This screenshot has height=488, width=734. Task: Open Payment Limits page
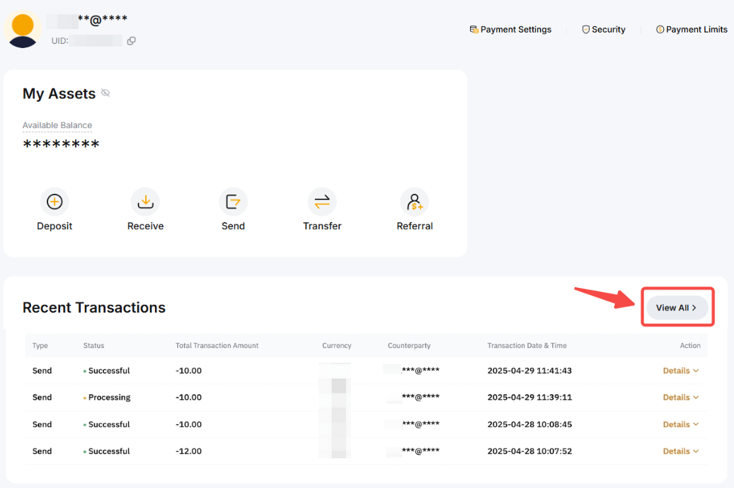click(x=692, y=30)
